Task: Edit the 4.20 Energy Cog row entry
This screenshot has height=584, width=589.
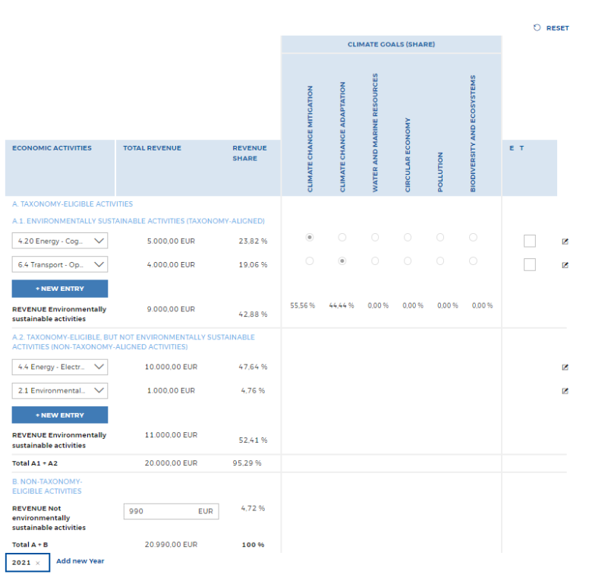Action: 565,241
